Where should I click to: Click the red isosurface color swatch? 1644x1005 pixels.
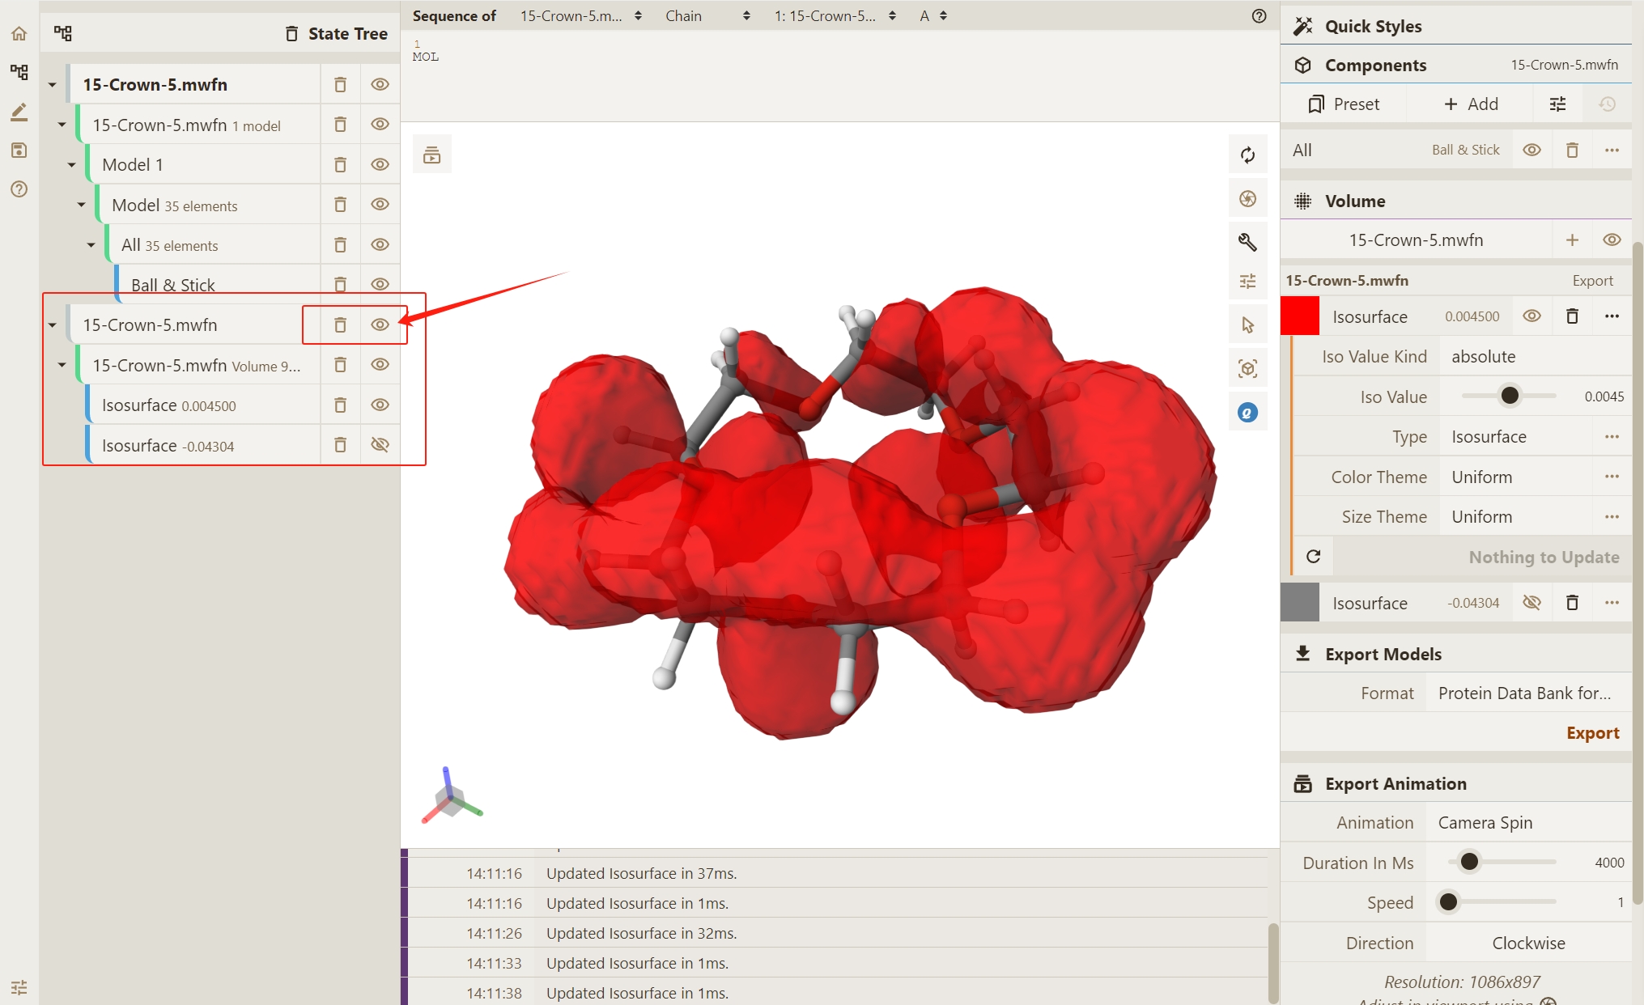point(1300,316)
